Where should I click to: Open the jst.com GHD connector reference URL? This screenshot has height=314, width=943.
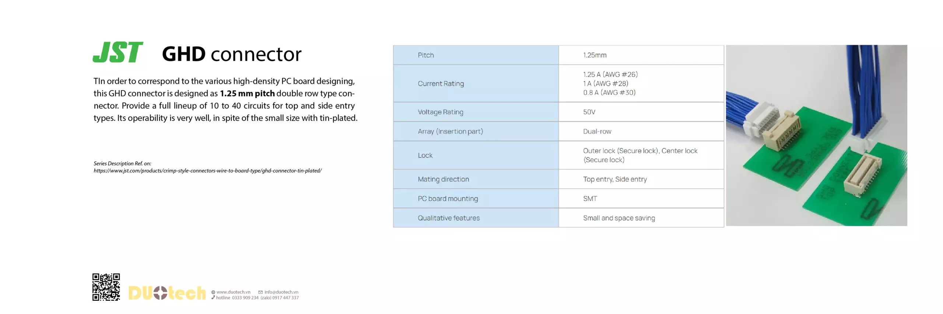click(x=207, y=171)
